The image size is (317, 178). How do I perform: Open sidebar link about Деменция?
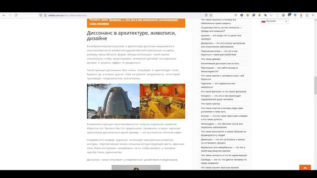[x=223, y=141]
